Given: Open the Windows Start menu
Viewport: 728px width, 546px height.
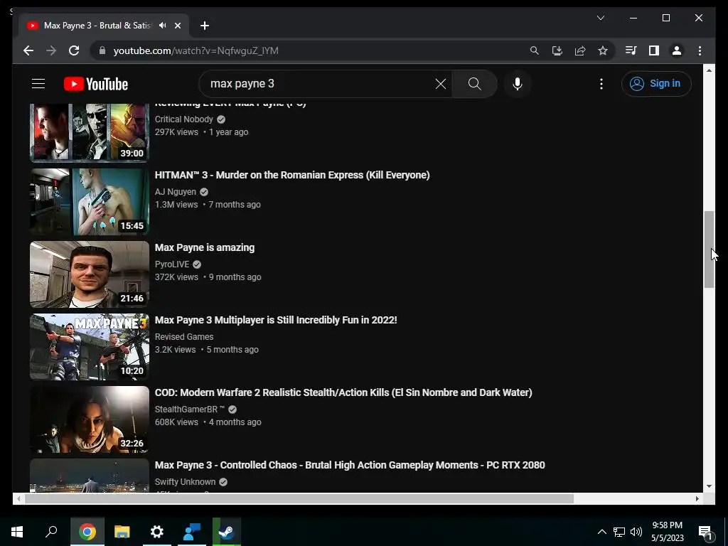Looking at the screenshot, I should pos(17,532).
